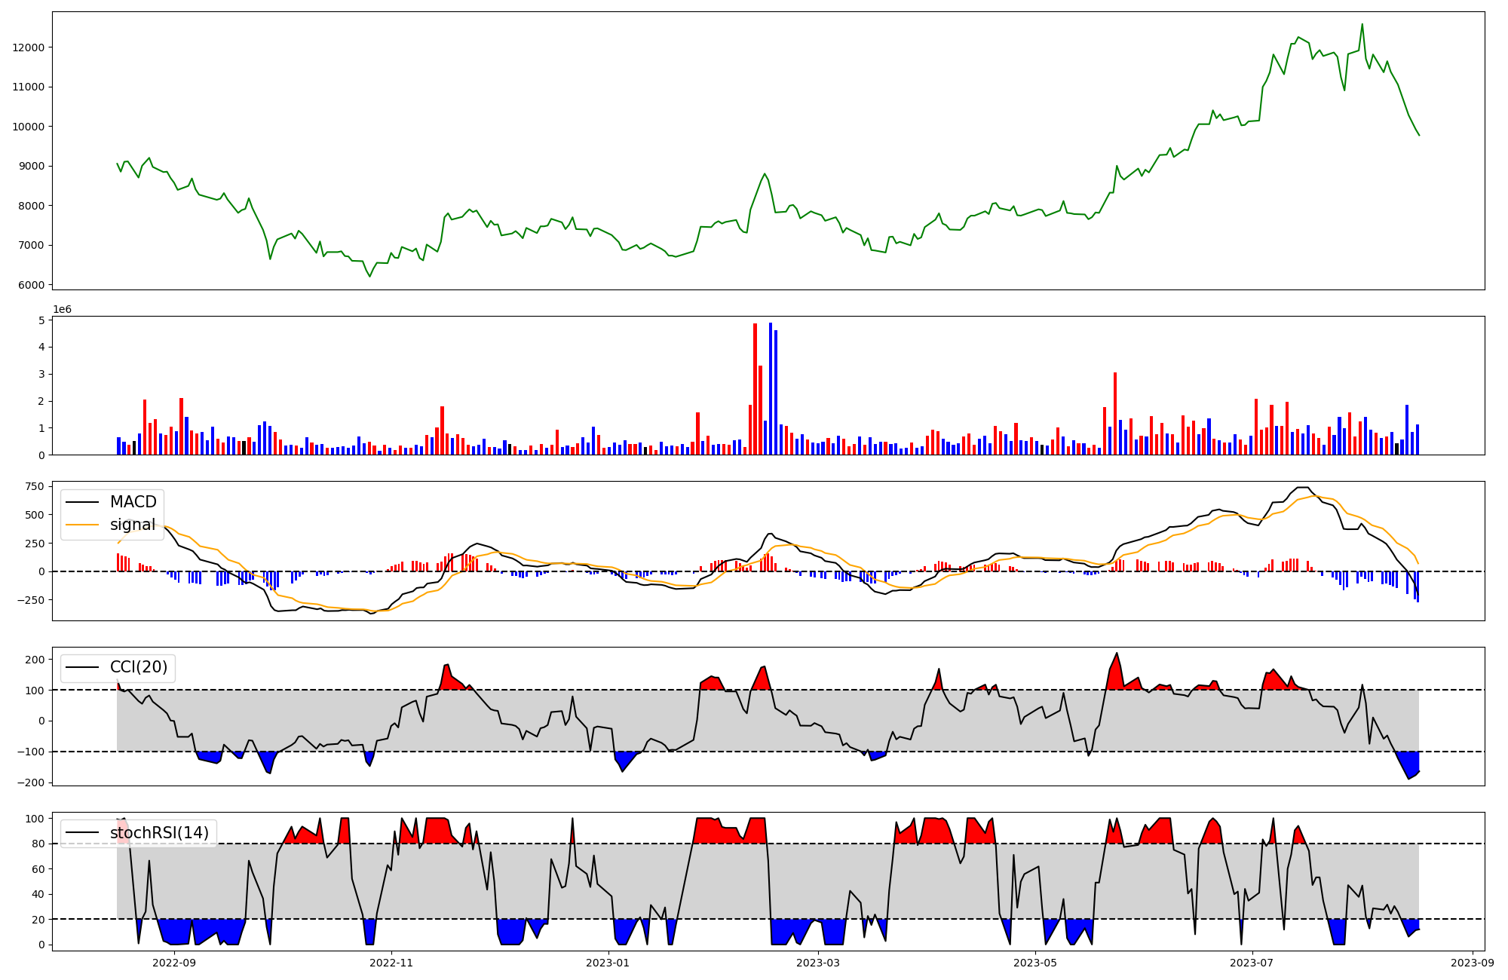1508x980 pixels.
Task: Click the 2022-09 x-axis date label
Action: coord(174,963)
